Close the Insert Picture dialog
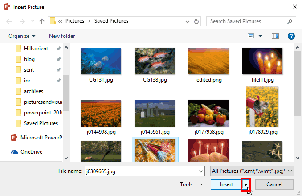Screen dimensions: 302x196 295,7
